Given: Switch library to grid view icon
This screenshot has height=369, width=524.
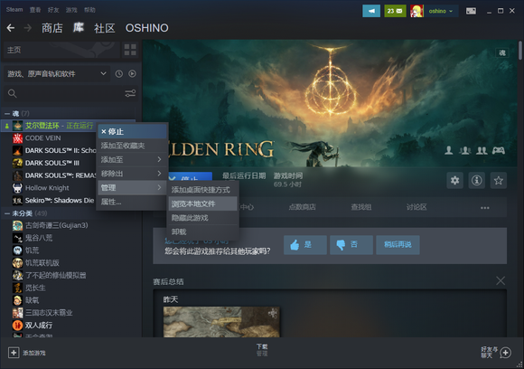Looking at the screenshot, I should (130, 50).
